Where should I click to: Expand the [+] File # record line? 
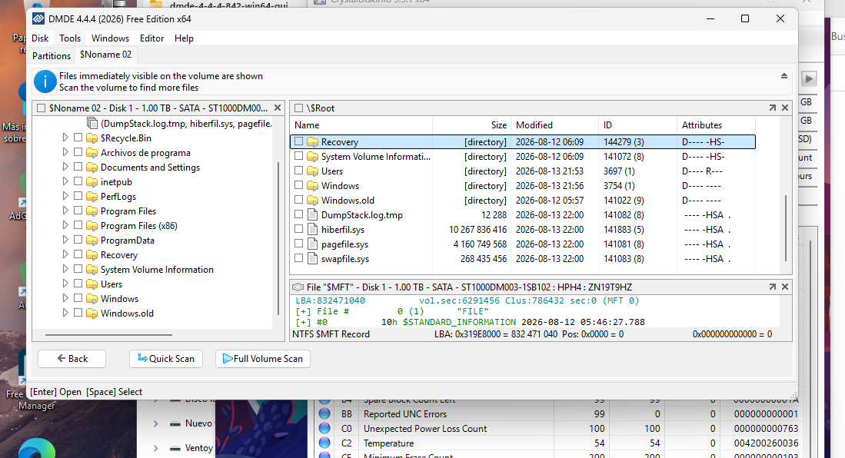click(x=303, y=311)
